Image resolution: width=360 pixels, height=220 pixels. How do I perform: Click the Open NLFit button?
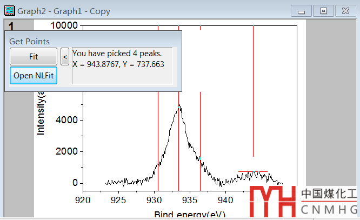[33, 76]
